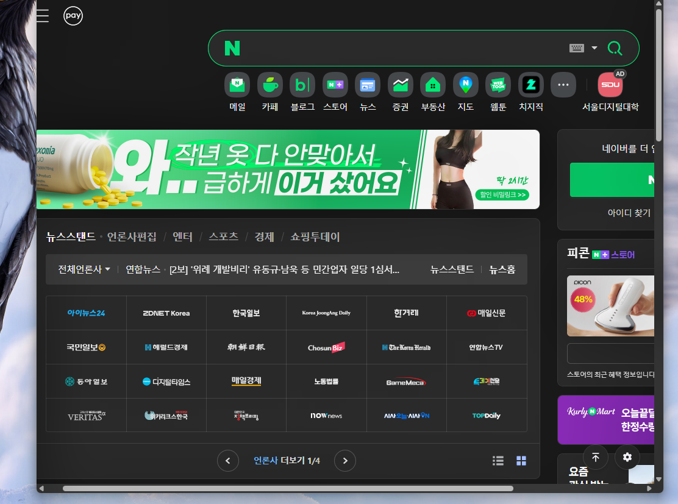Open the NOWnews press tile
The height and width of the screenshot is (504, 678).
326,416
